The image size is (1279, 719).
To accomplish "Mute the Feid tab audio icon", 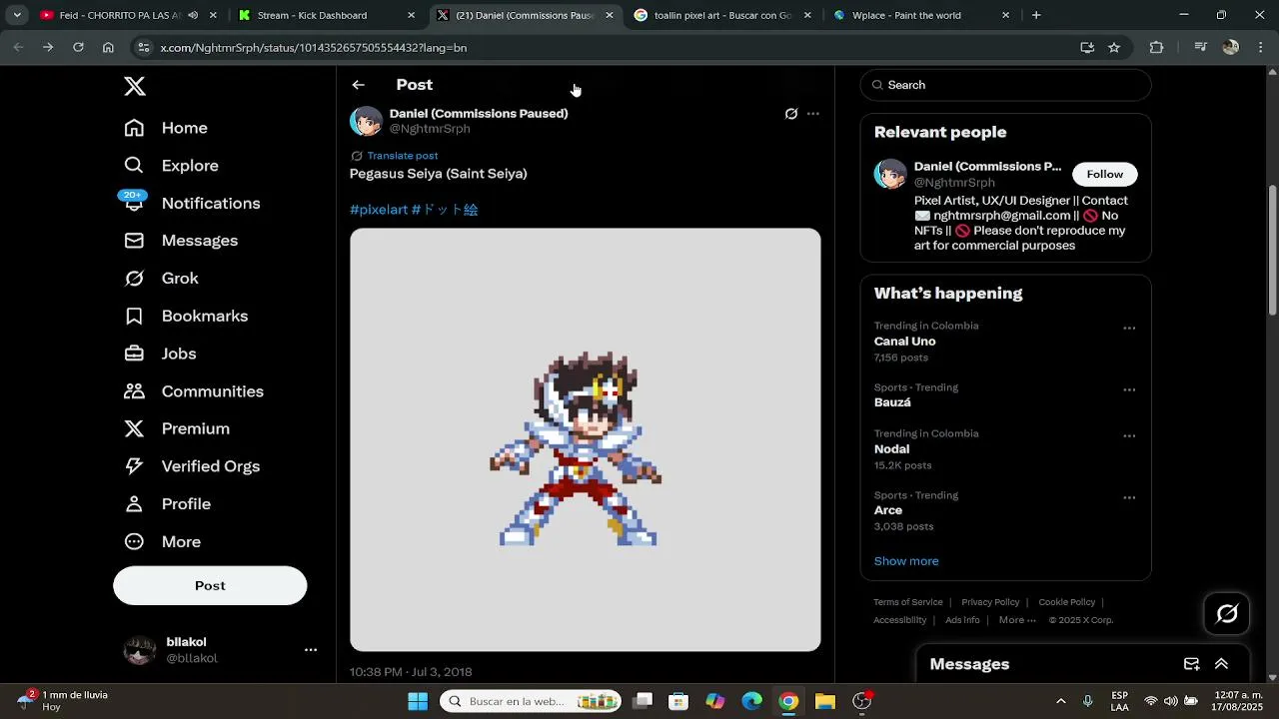I will pyautogui.click(x=193, y=15).
